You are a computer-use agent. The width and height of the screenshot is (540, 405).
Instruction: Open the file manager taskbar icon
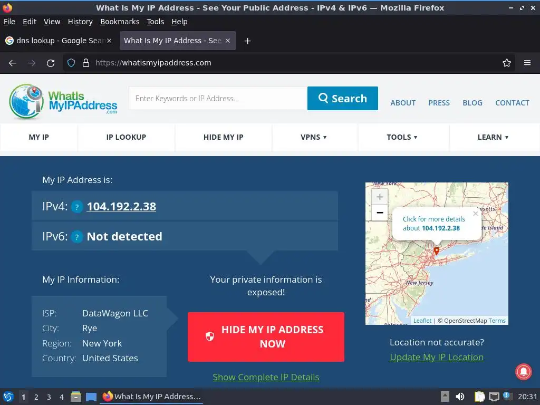[76, 397]
